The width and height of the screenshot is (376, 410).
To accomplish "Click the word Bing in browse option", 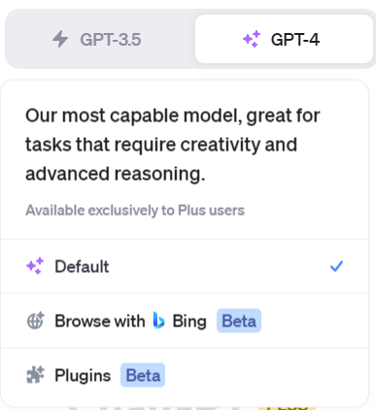I will (x=189, y=322).
